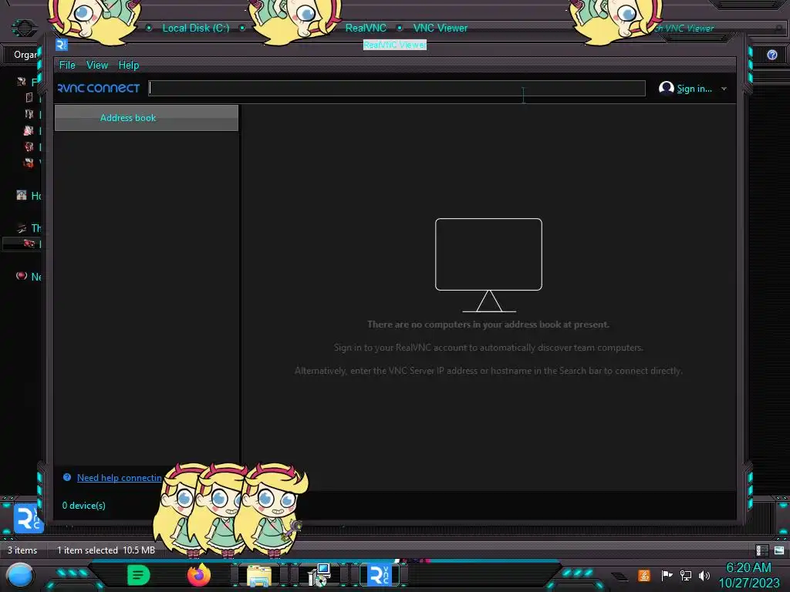This screenshot has width=790, height=592.
Task: Click VNC Viewer in the Explorer breadcrumb
Action: [x=441, y=29]
